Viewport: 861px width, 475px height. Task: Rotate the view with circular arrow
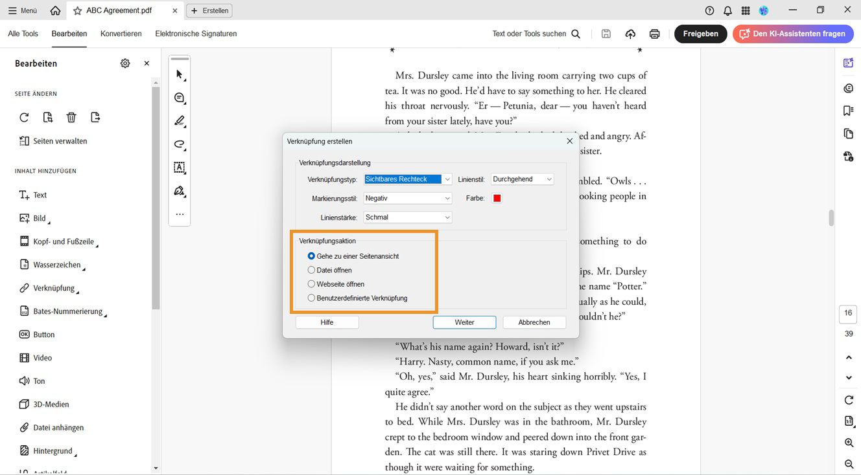pyautogui.click(x=849, y=401)
